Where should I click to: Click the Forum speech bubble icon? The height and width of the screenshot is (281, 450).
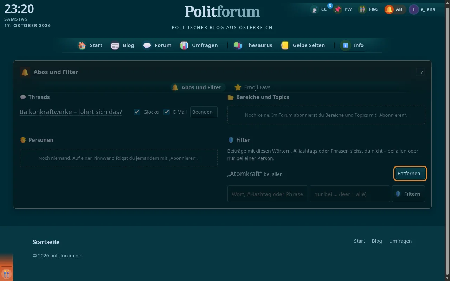[147, 45]
